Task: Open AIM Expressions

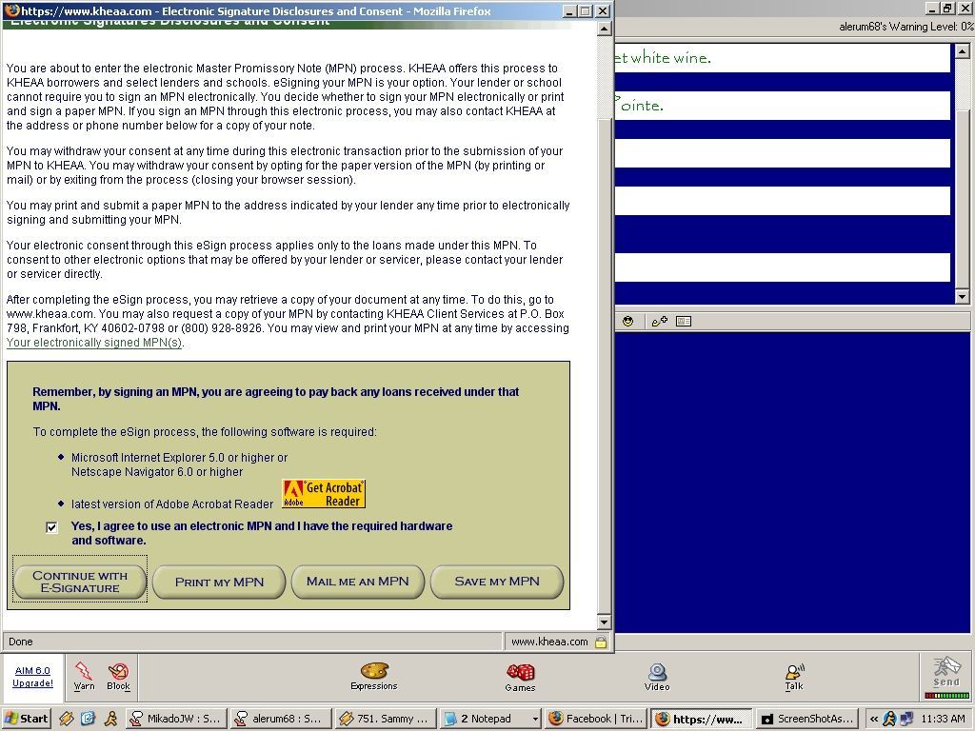Action: [x=373, y=676]
